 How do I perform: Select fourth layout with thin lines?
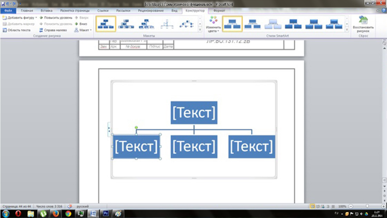pos(167,24)
